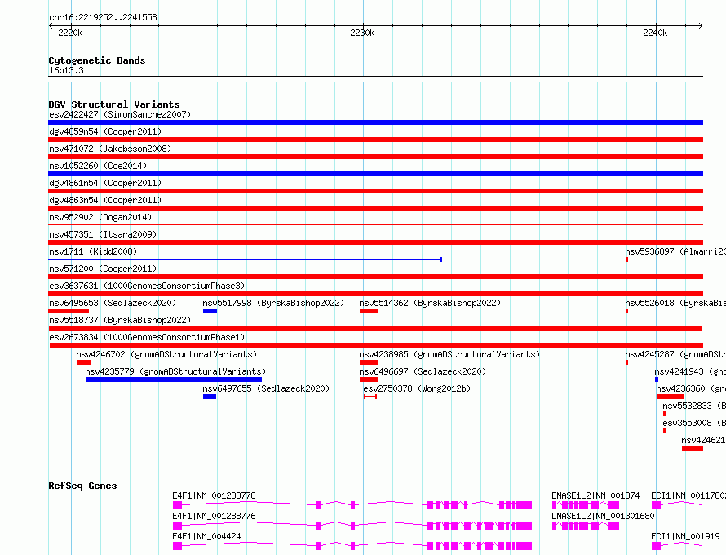Open the dgv4863n54 (Cooper2011) variant
Screen dimensions: 726x555
pyautogui.click(x=105, y=200)
